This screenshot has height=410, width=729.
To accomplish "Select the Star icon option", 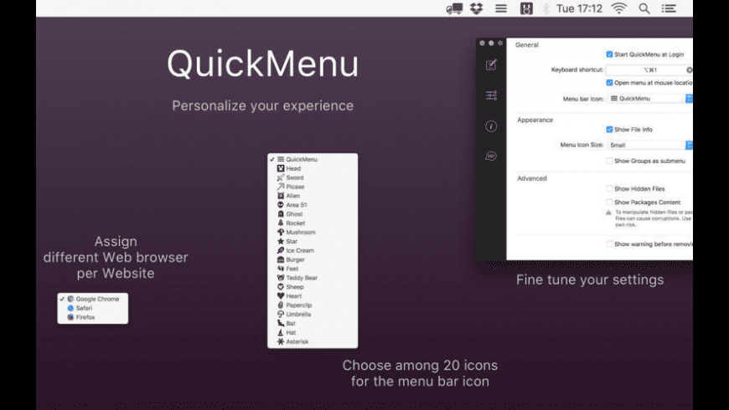I will [x=313, y=241].
